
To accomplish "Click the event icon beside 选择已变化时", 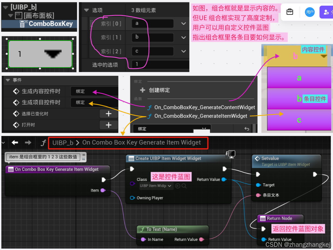I will (x=16, y=114).
